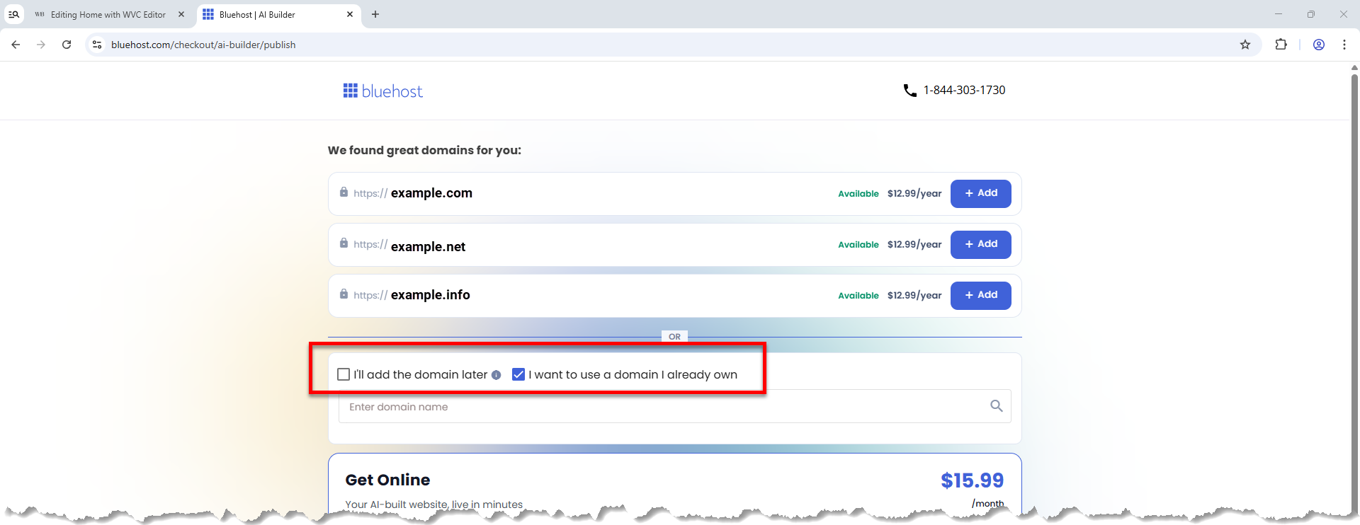This screenshot has width=1360, height=525.
Task: Click the $15.99 price text
Action: click(x=972, y=480)
